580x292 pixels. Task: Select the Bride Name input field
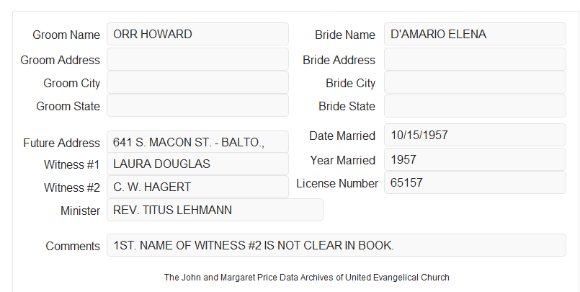coord(475,34)
